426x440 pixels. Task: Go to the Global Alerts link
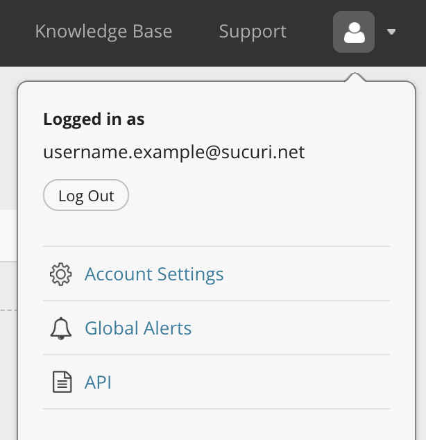click(138, 328)
